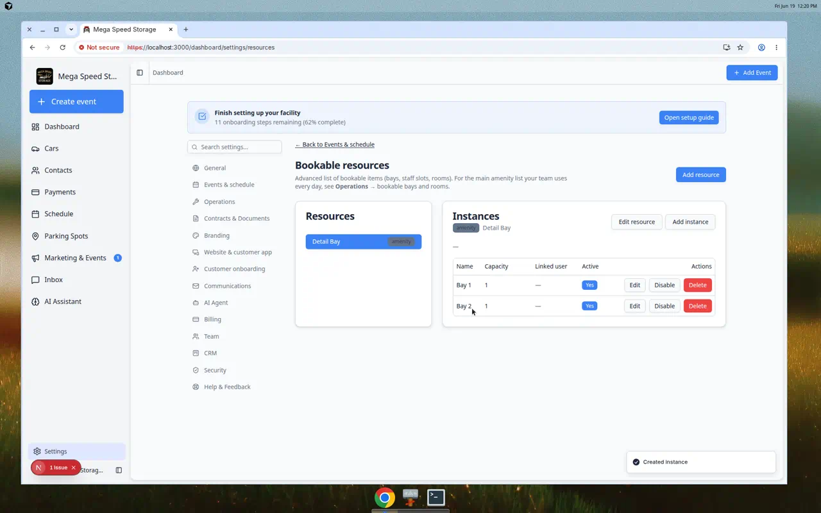Select the Detail Bay resource
The image size is (821, 513).
point(363,242)
